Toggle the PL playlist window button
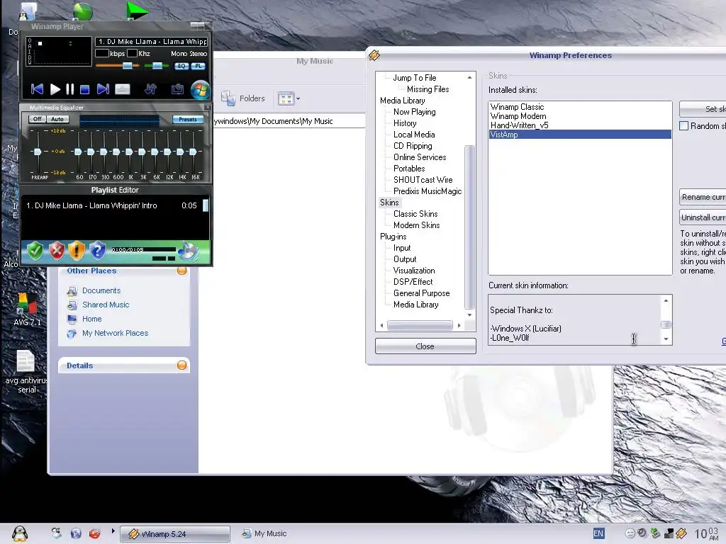The height and width of the screenshot is (544, 726). pyautogui.click(x=199, y=66)
